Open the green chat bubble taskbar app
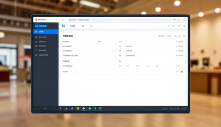Image resolution: width=221 pixels, height=127 pixels. 90,108
